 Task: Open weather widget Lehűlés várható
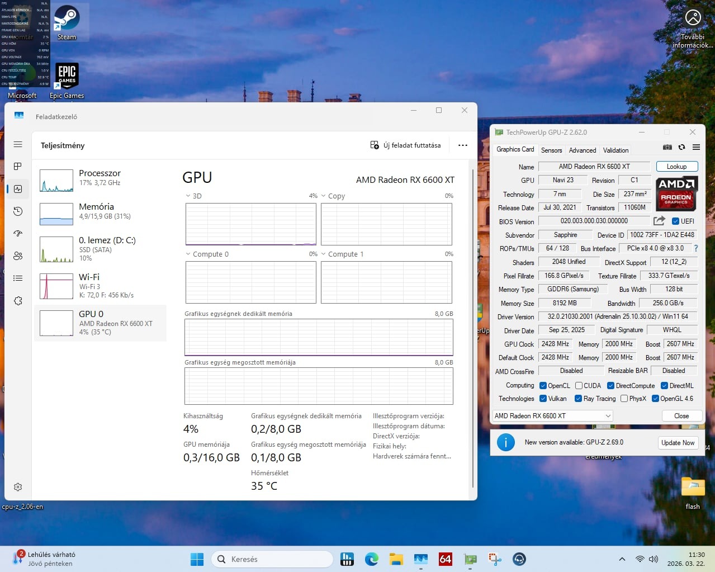coord(45,559)
